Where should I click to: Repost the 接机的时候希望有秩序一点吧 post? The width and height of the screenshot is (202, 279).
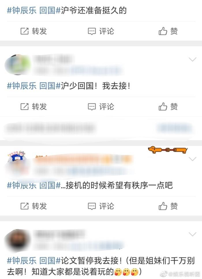tap(33, 206)
